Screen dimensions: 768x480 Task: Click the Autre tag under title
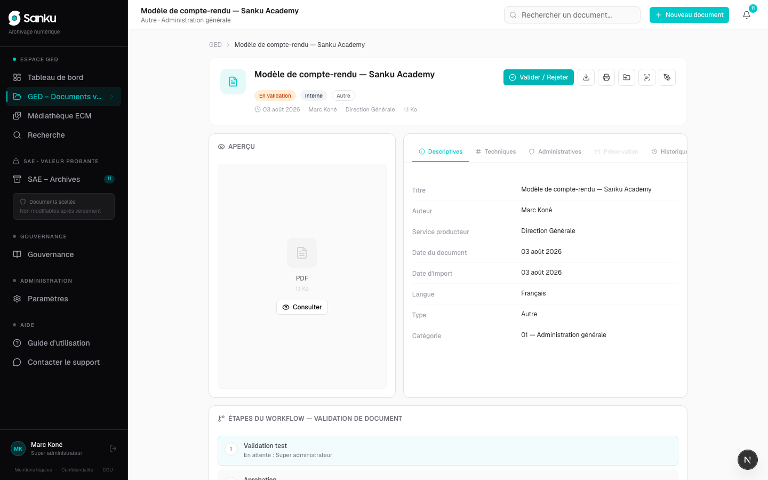[343, 95]
